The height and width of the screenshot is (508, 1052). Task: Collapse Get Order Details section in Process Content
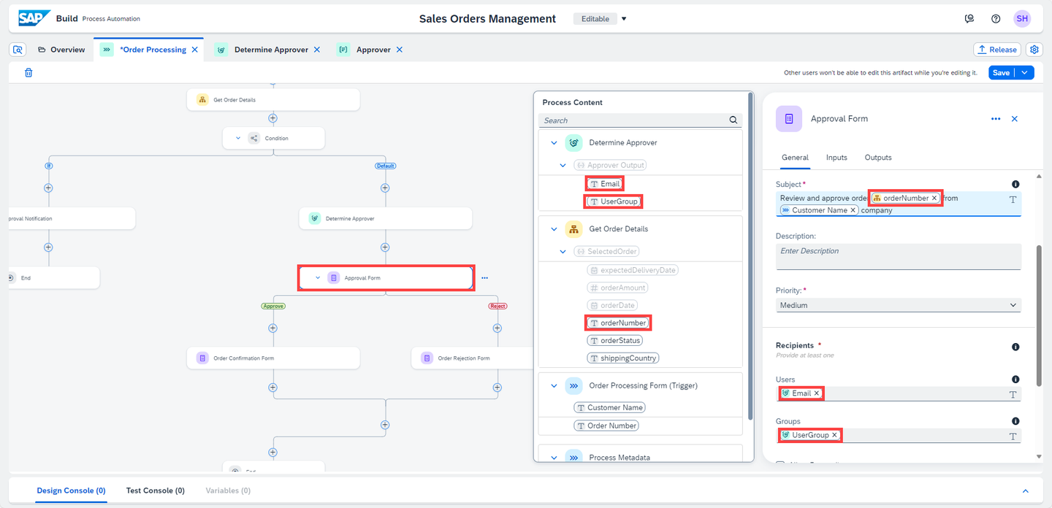pos(554,229)
